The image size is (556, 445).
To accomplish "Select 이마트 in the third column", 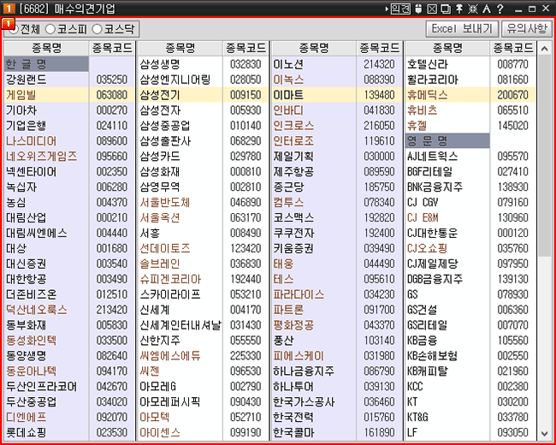I will click(288, 95).
